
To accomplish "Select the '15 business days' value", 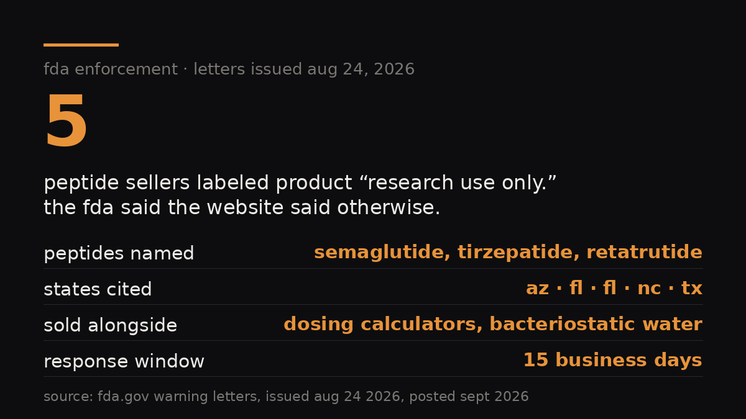I will tap(612, 361).
